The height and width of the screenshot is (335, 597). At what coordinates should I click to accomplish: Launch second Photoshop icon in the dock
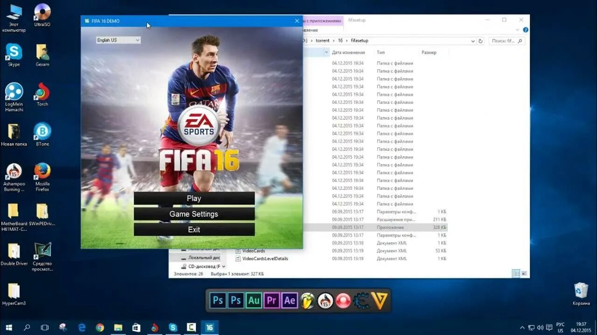click(x=236, y=301)
